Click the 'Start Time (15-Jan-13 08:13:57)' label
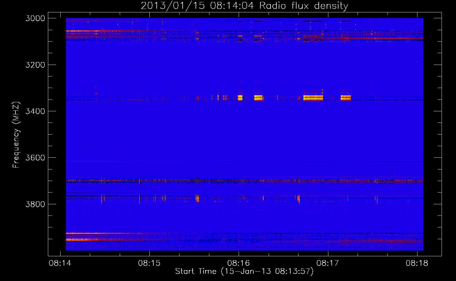Viewport: 456px width, 281px height. point(244,271)
